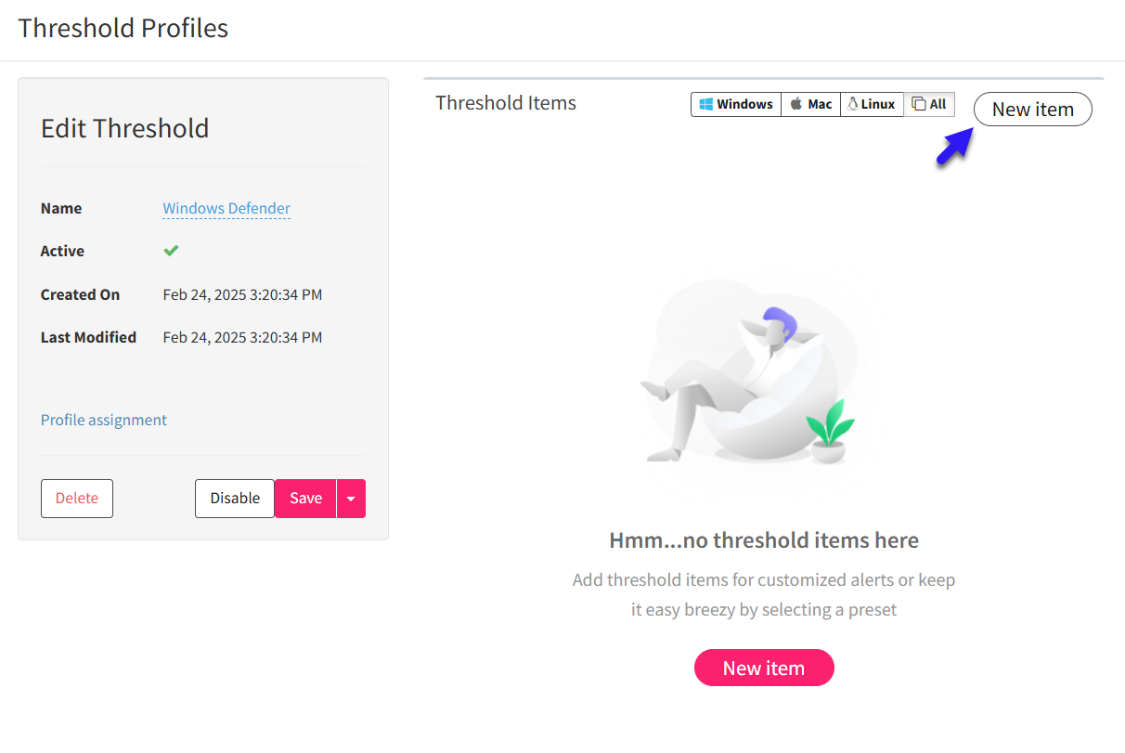This screenshot has height=753, width=1125.
Task: Click the Last Modified date value
Action: 242,337
